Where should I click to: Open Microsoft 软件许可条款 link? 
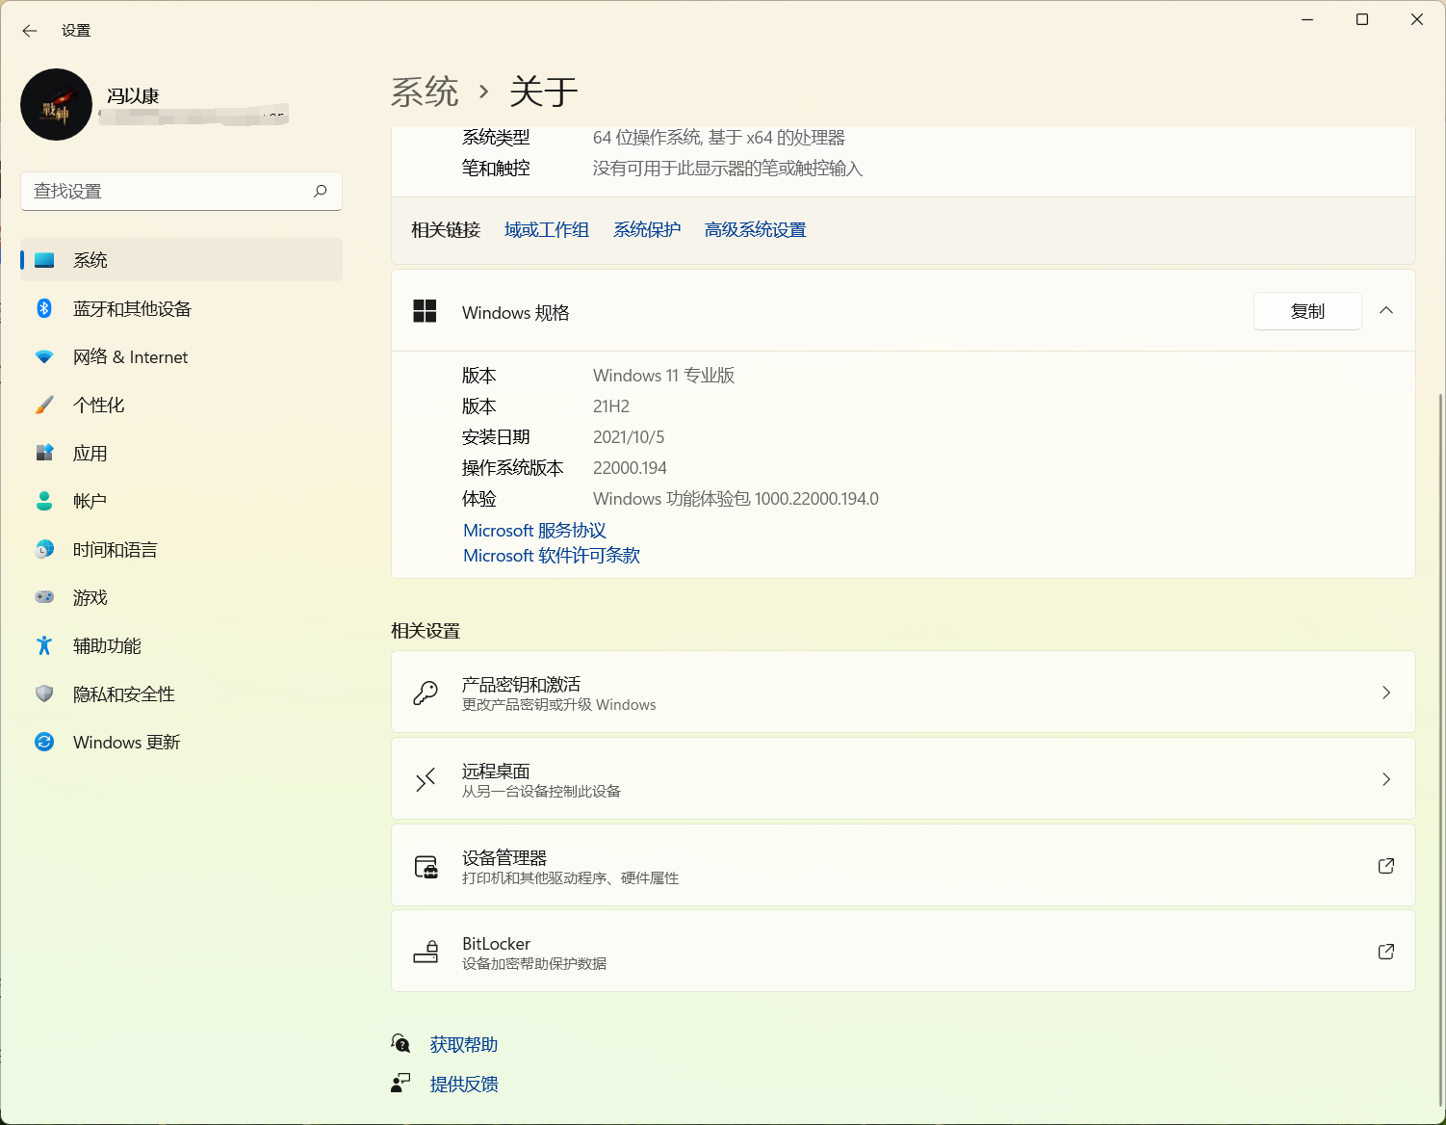pos(552,556)
